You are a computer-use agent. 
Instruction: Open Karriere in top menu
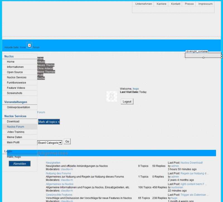pos(161,4)
